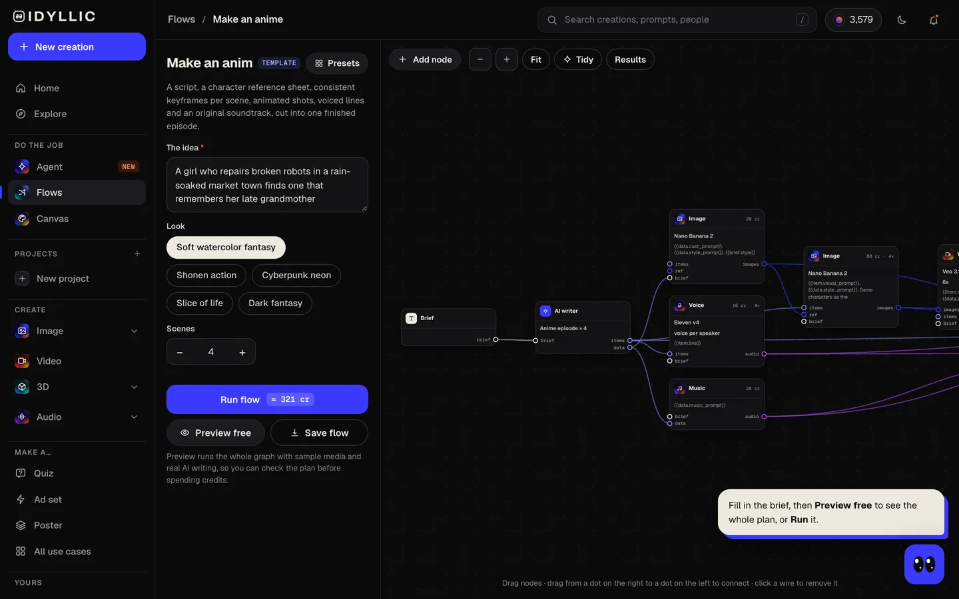Viewport: 959px width, 599px height.
Task: Toggle dark mode moon icon
Action: (902, 20)
